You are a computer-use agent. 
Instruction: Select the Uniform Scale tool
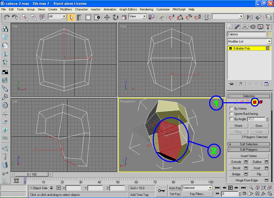124,17
